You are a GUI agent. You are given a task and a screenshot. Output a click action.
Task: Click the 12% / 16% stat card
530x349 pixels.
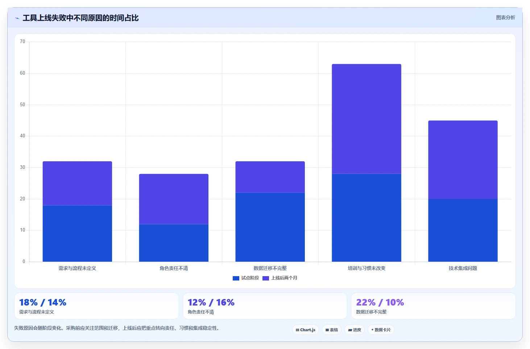(265, 306)
